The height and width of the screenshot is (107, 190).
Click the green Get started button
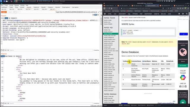(x=183, y=66)
